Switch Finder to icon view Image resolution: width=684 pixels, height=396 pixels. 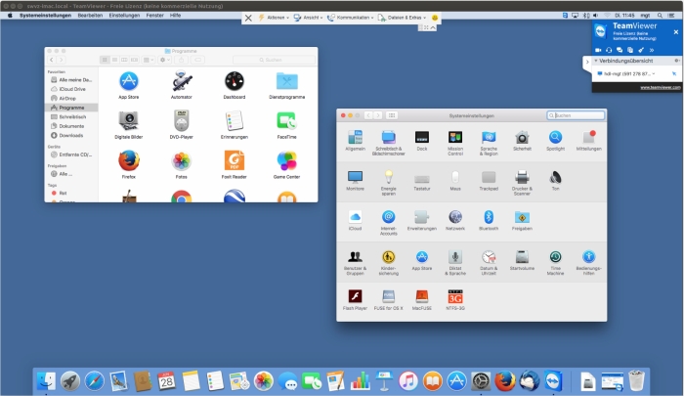(x=105, y=60)
